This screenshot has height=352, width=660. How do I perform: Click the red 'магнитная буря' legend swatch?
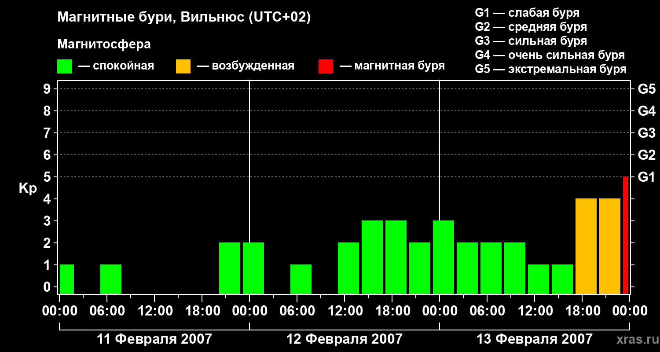(x=326, y=66)
